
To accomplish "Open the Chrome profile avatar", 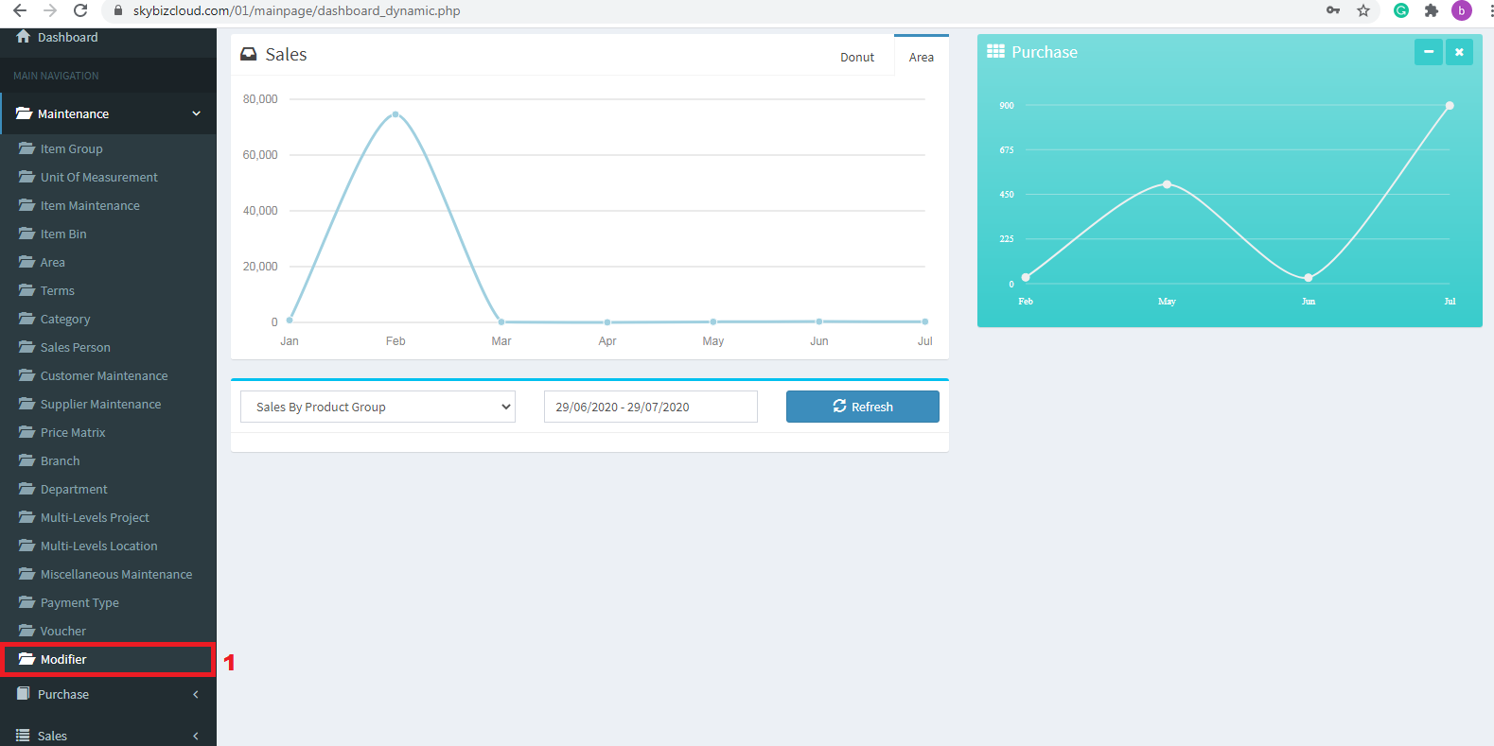I will [x=1462, y=10].
